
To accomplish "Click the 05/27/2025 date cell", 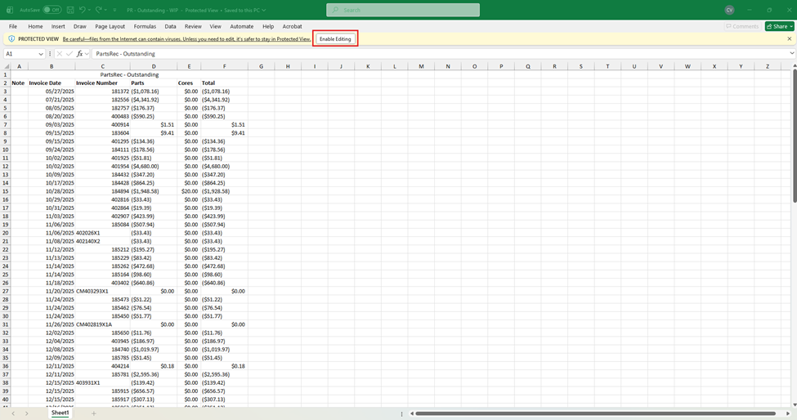I will point(51,92).
